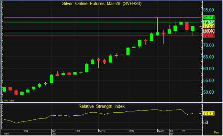Select the 12/15 date marker on time axis
Image resolution: width=223 pixels, height=136 pixels.
point(101,131)
